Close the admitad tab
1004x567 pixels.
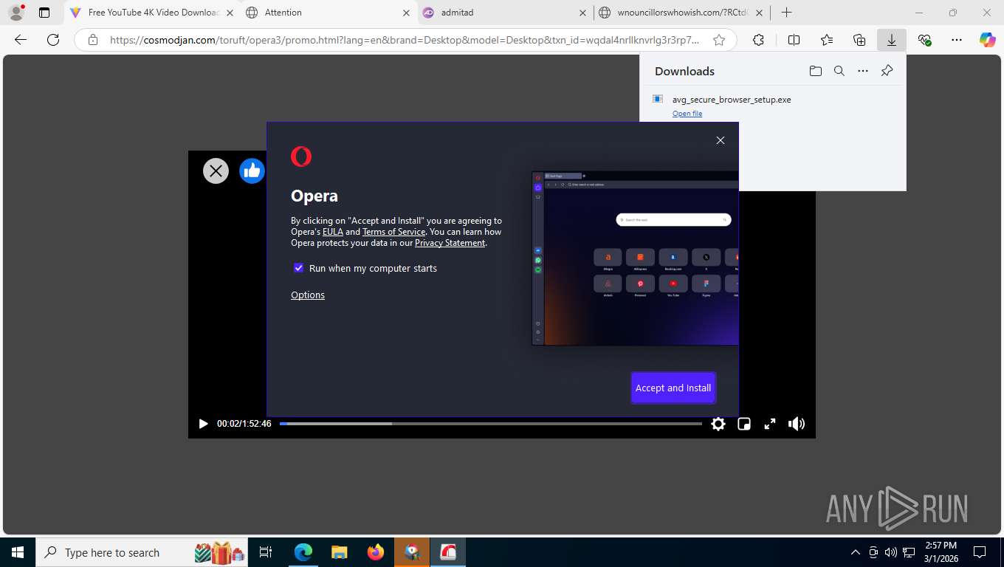point(582,13)
